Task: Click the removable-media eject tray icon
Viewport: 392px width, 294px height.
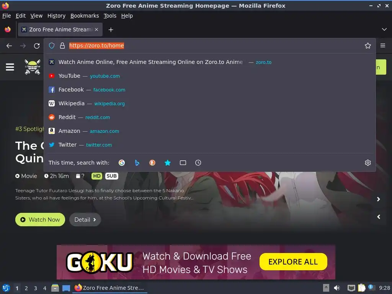Action: [326, 288]
